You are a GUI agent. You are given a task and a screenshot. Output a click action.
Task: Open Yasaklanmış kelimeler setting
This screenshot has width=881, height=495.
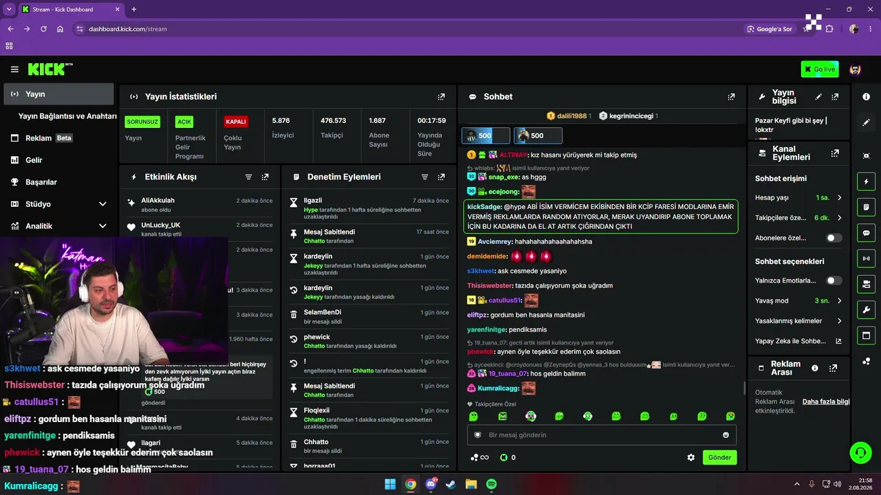pyautogui.click(x=798, y=321)
